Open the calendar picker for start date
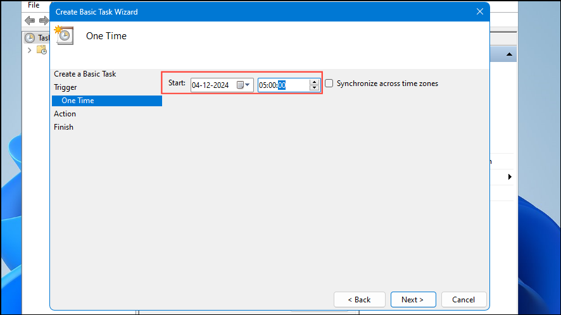561x315 pixels. point(244,85)
